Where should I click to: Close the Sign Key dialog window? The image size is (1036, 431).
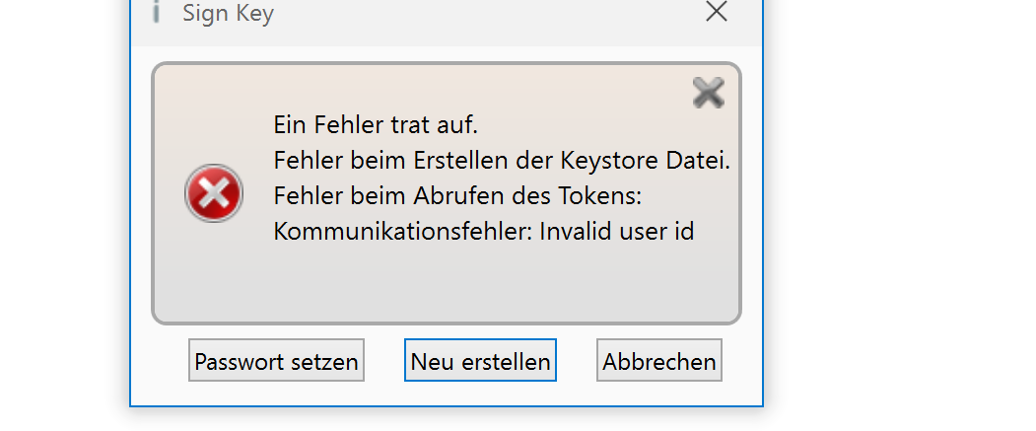[717, 12]
